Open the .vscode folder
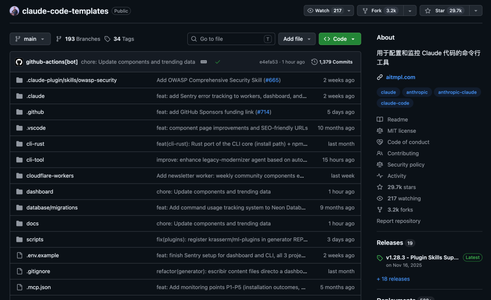The width and height of the screenshot is (491, 300). pos(36,128)
